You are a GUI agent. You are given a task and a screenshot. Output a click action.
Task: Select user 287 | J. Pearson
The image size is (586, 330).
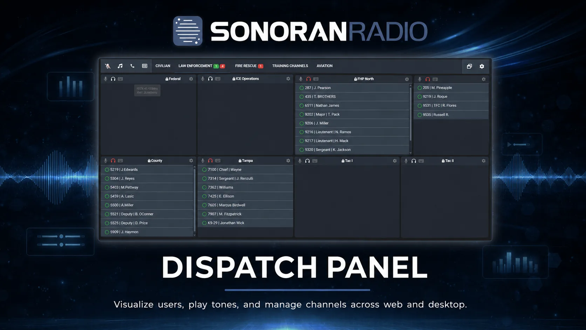352,88
